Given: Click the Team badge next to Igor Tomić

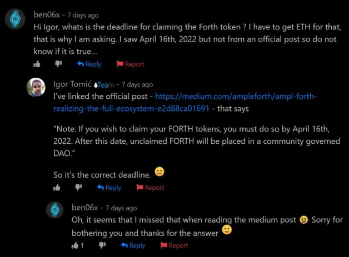Looking at the screenshot, I should (x=105, y=85).
